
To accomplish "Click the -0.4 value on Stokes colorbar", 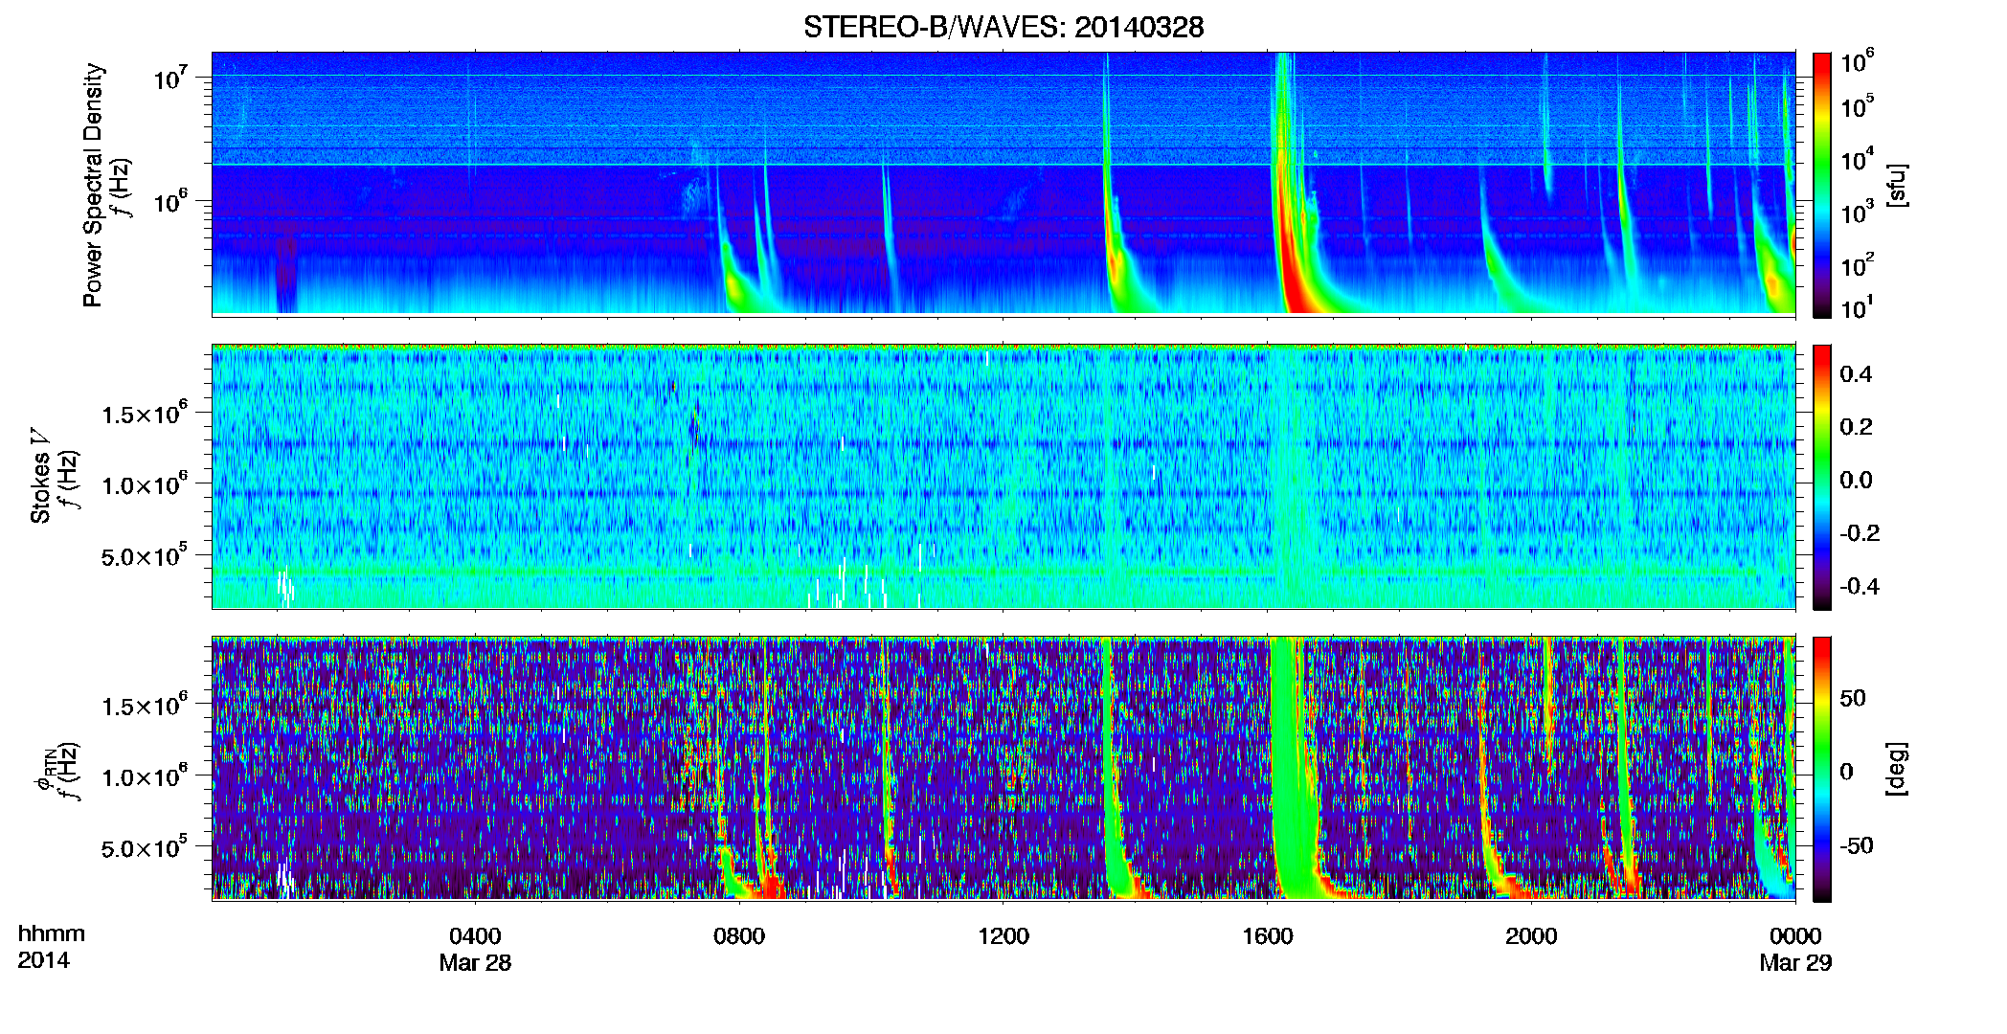I will (x=1859, y=586).
